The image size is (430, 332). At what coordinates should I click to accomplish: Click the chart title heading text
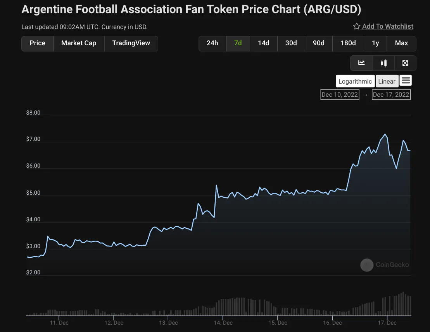coord(191,9)
